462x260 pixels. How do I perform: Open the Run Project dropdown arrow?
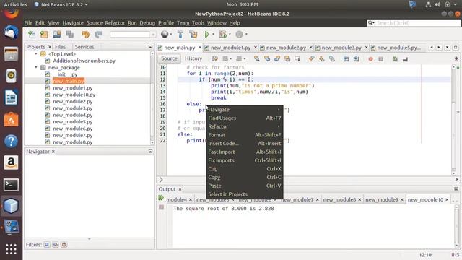click(213, 35)
